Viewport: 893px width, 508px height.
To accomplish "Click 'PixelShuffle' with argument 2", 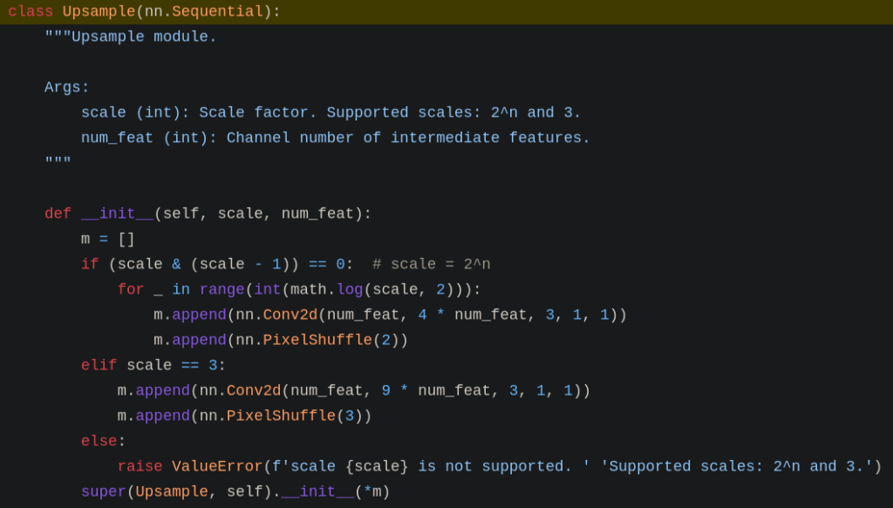I will click(317, 340).
